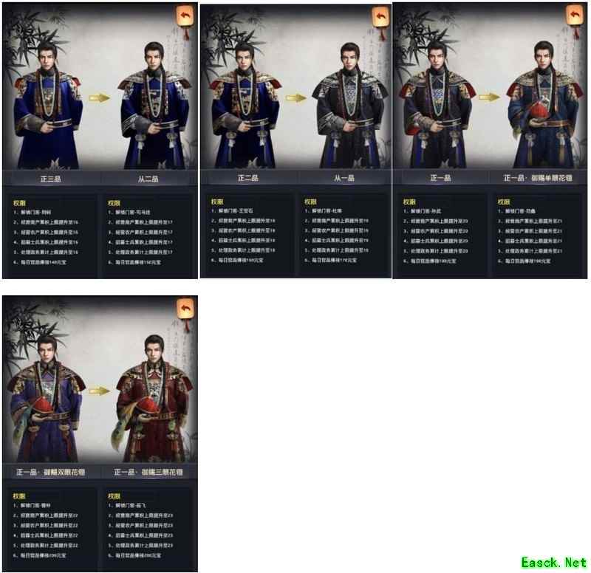Click the 权限 heading under 从一品
This screenshot has height=573, width=591.
coord(310,202)
